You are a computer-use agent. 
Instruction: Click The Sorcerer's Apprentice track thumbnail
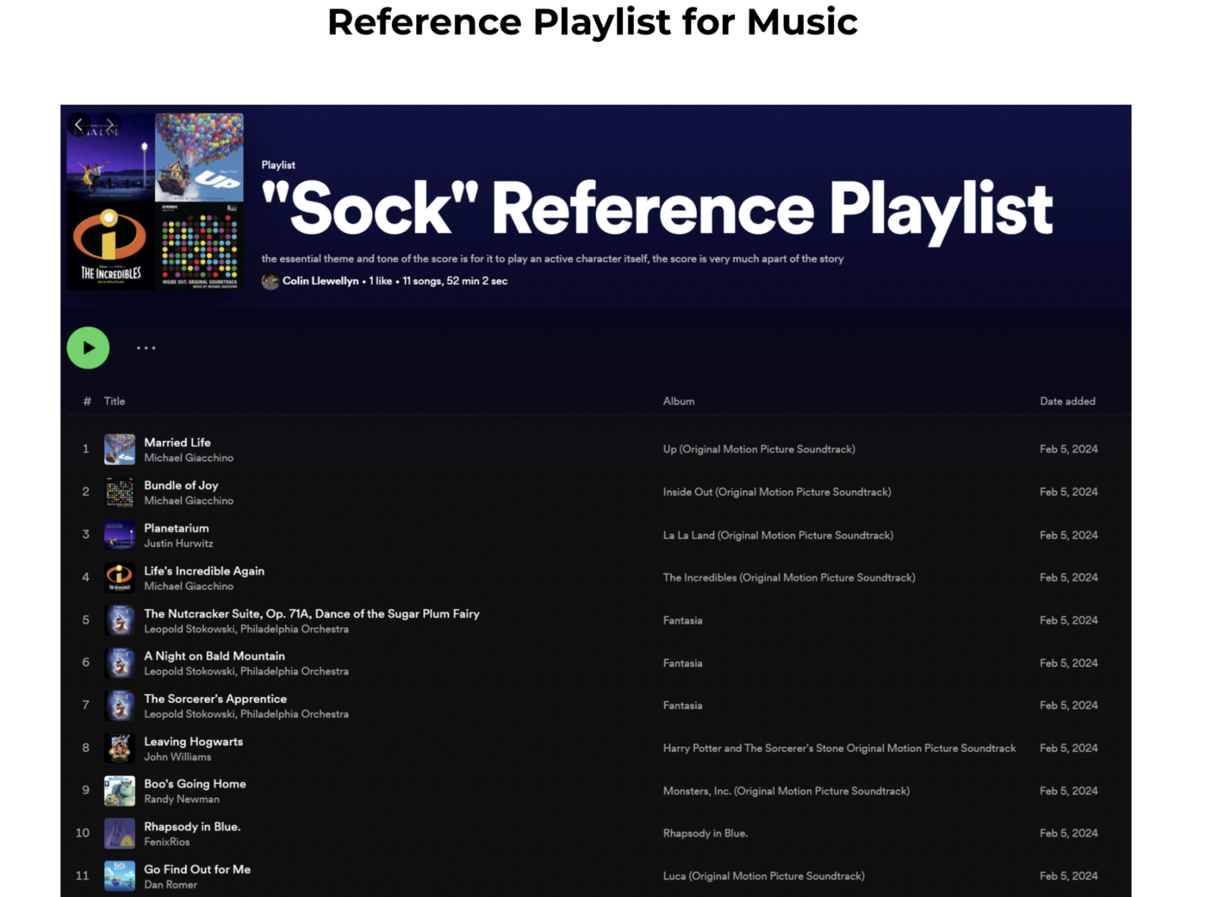[120, 705]
